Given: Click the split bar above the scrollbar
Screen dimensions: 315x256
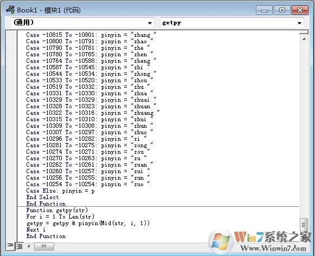Looking at the screenshot, I should pos(304,32).
